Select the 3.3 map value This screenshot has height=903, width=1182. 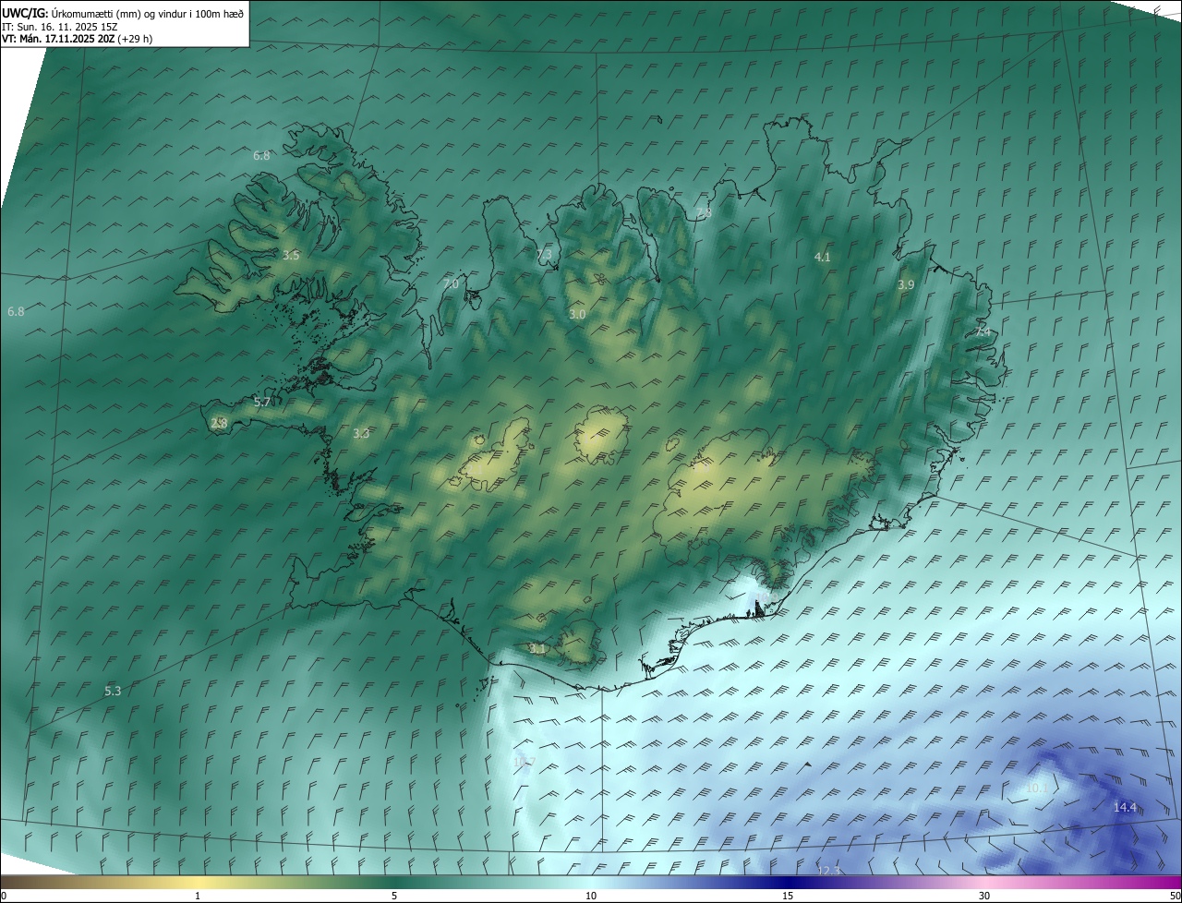(x=361, y=433)
